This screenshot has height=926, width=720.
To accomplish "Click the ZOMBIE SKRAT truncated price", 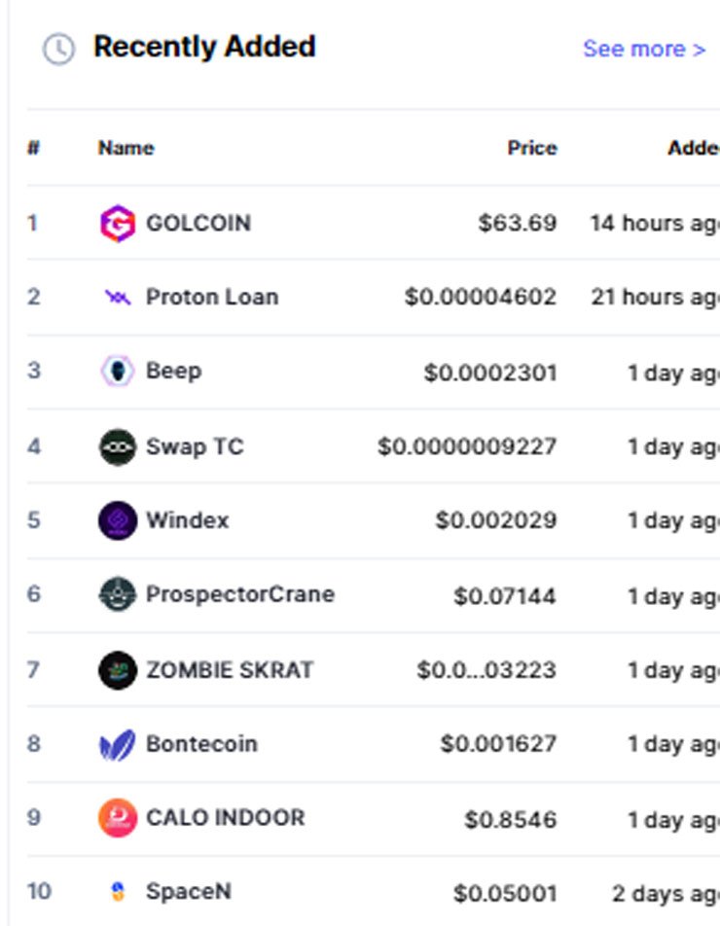I will (486, 670).
